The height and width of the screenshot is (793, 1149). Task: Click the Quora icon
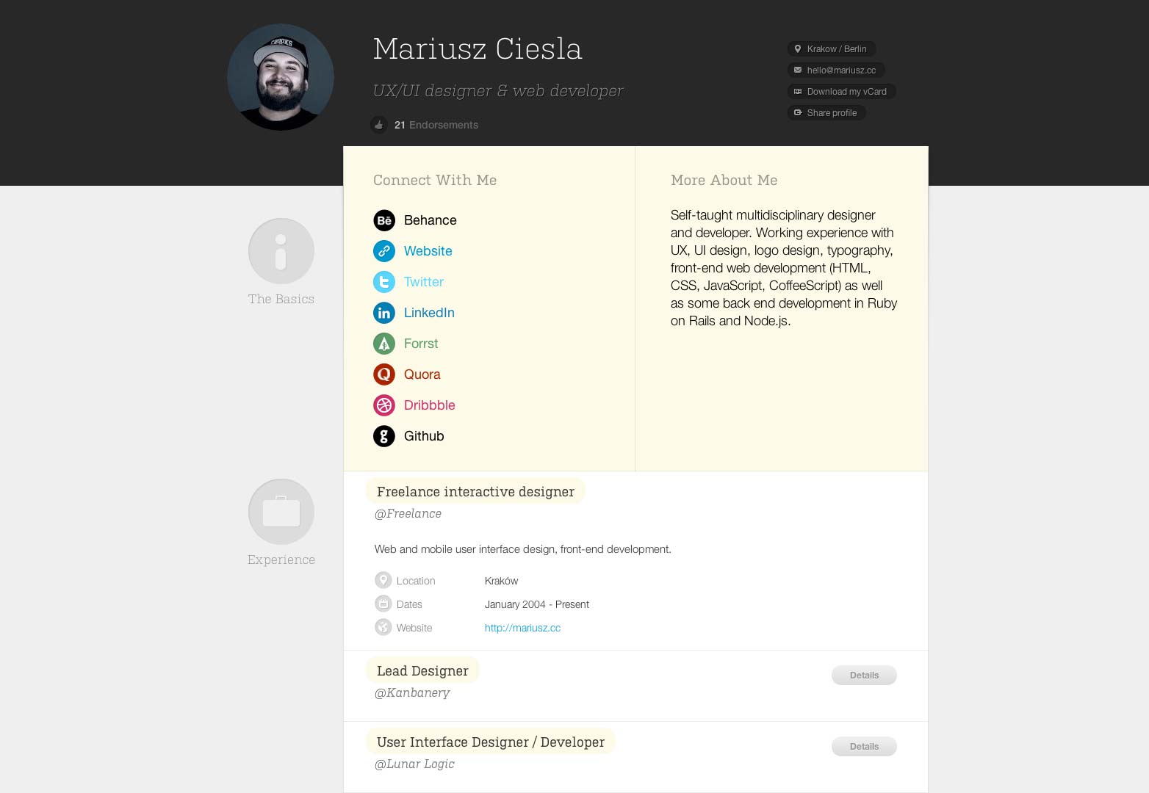(384, 374)
